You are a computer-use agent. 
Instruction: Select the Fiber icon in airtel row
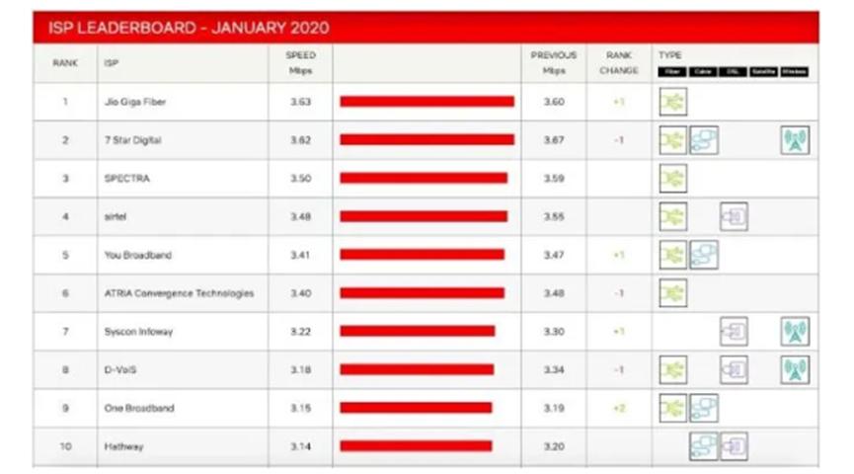[672, 217]
